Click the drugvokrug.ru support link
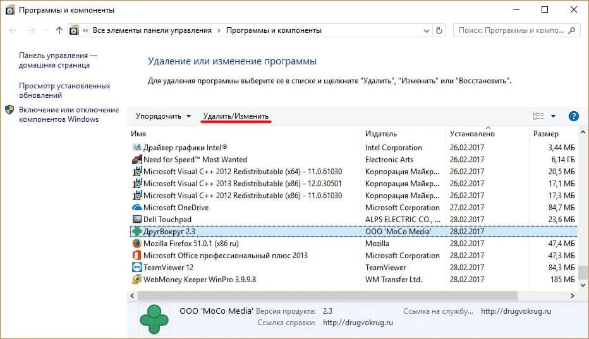 (x=516, y=311)
